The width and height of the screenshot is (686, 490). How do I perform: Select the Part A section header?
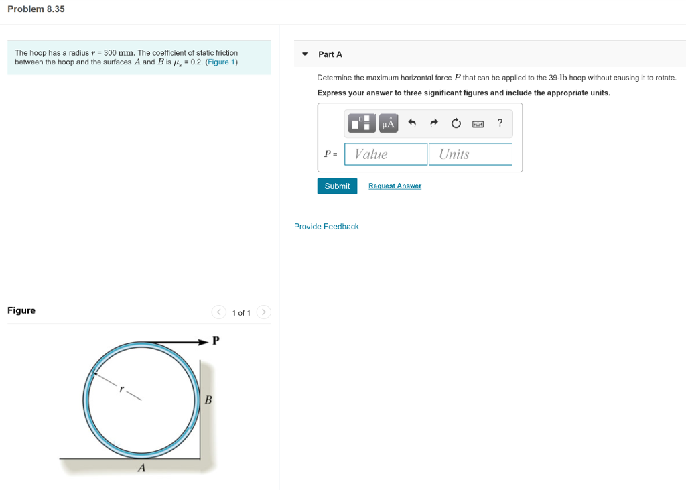[332, 54]
